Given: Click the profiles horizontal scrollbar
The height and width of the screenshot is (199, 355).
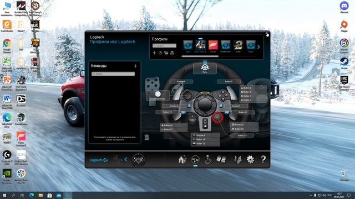Looking at the screenshot, I should pyautogui.click(x=200, y=56).
